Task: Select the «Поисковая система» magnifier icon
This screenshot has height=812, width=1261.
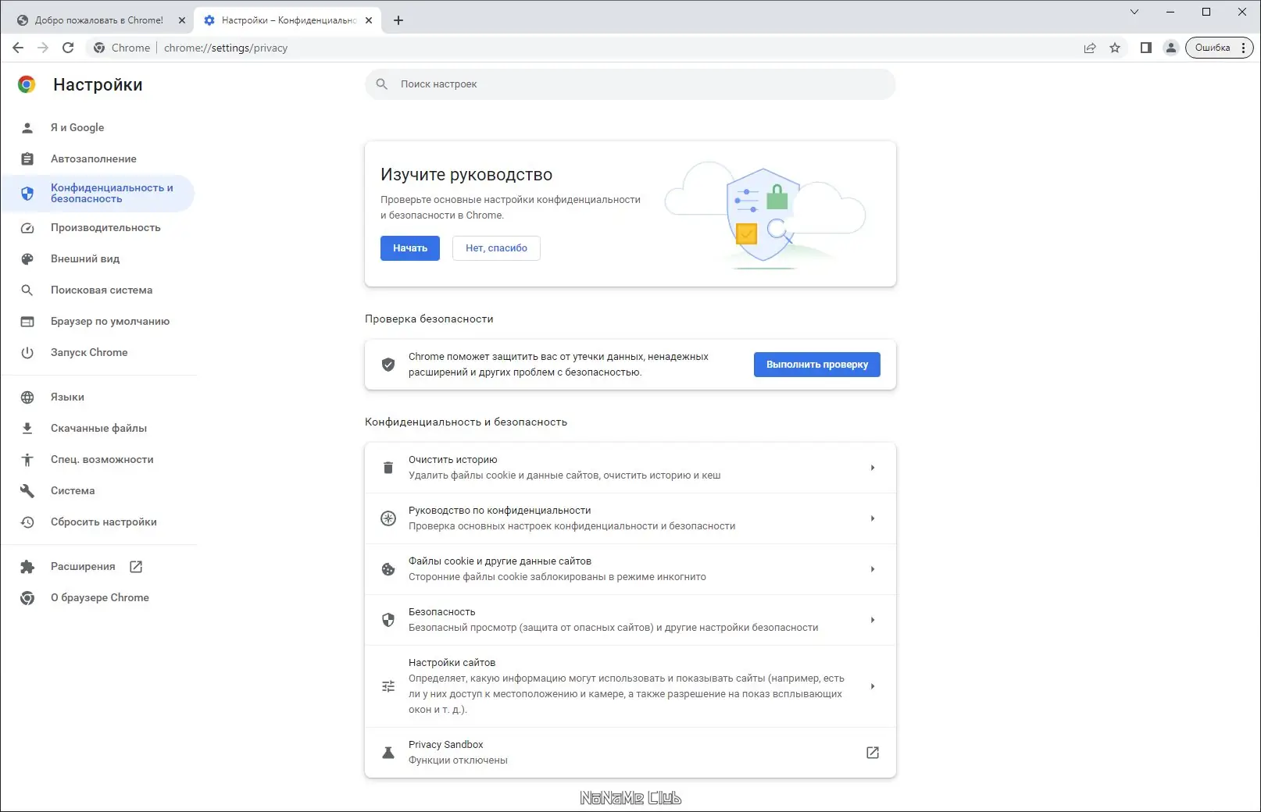Action: coord(27,290)
